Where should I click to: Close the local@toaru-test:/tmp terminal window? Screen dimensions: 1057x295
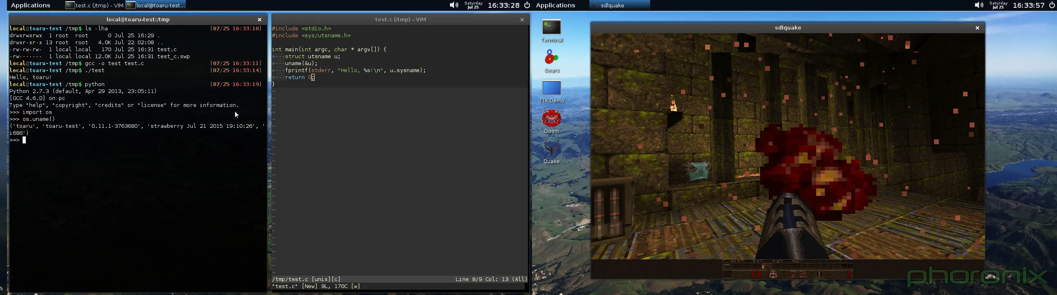click(x=259, y=20)
